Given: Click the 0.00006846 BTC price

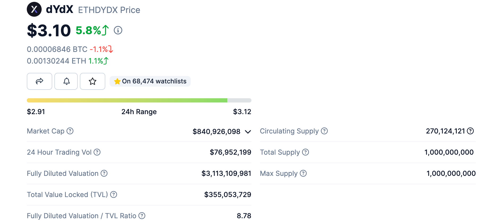Looking at the screenshot, I should (57, 49).
